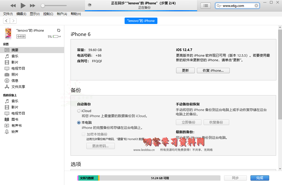Click the 摘要 summary list icon
This screenshot has height=185, width=282.
pyautogui.click(x=7, y=50)
